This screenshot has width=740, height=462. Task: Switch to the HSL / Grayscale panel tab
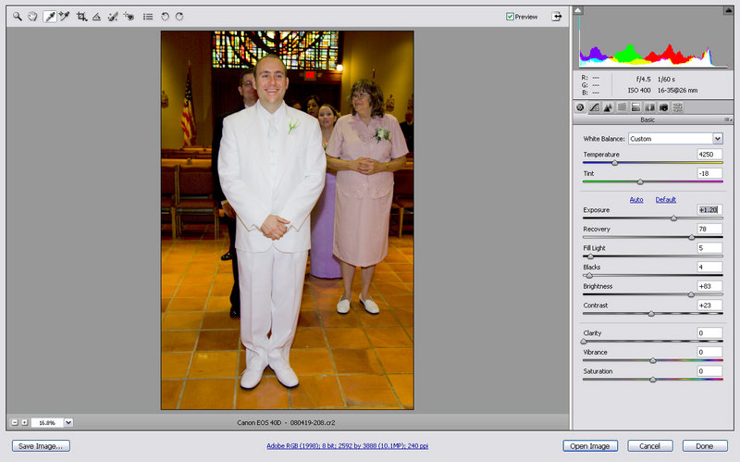click(x=622, y=107)
